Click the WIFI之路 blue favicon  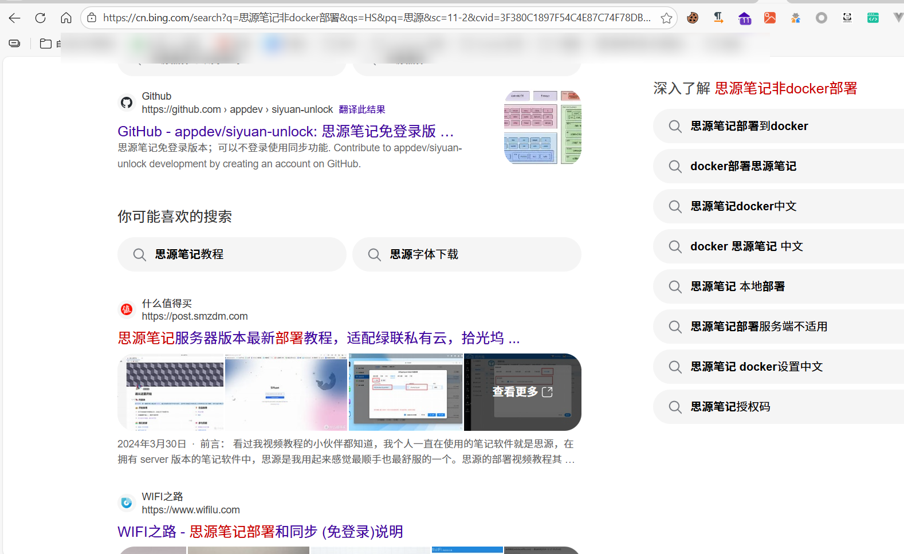pyautogui.click(x=127, y=503)
